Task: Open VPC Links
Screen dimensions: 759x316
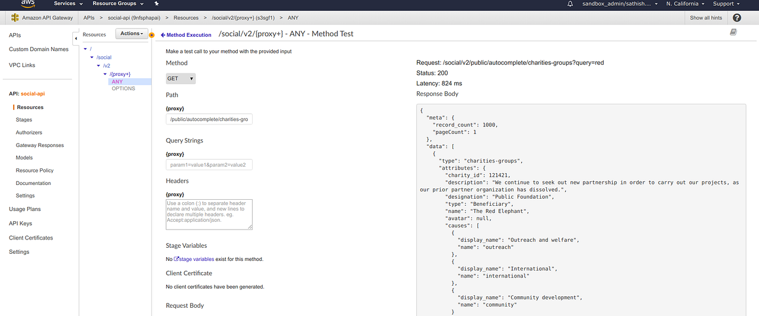Action: click(x=22, y=65)
